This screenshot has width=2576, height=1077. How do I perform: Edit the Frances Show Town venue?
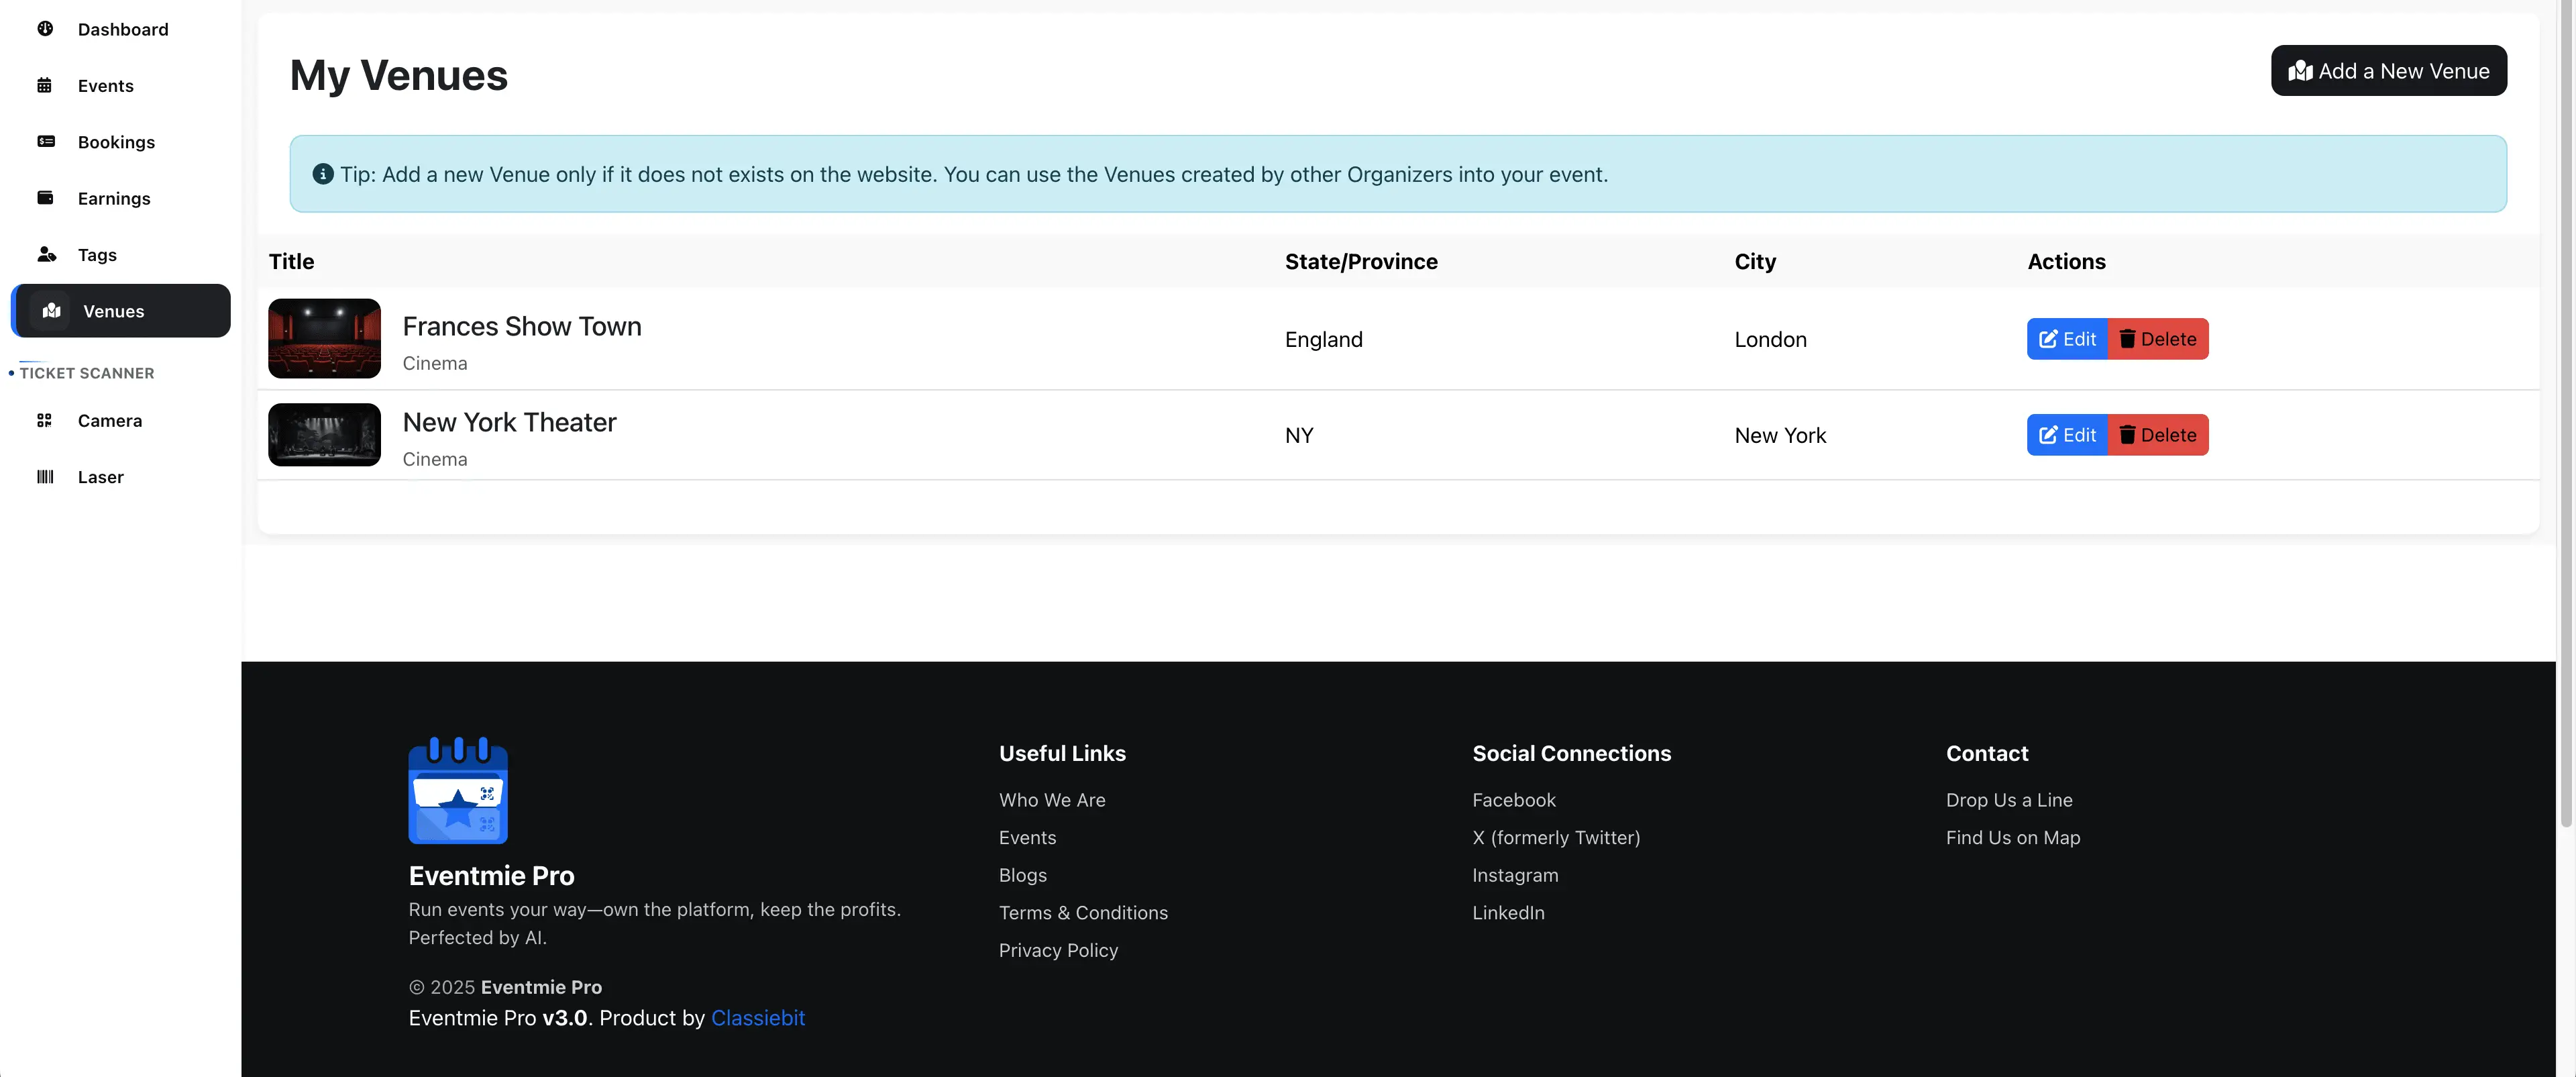(2066, 339)
